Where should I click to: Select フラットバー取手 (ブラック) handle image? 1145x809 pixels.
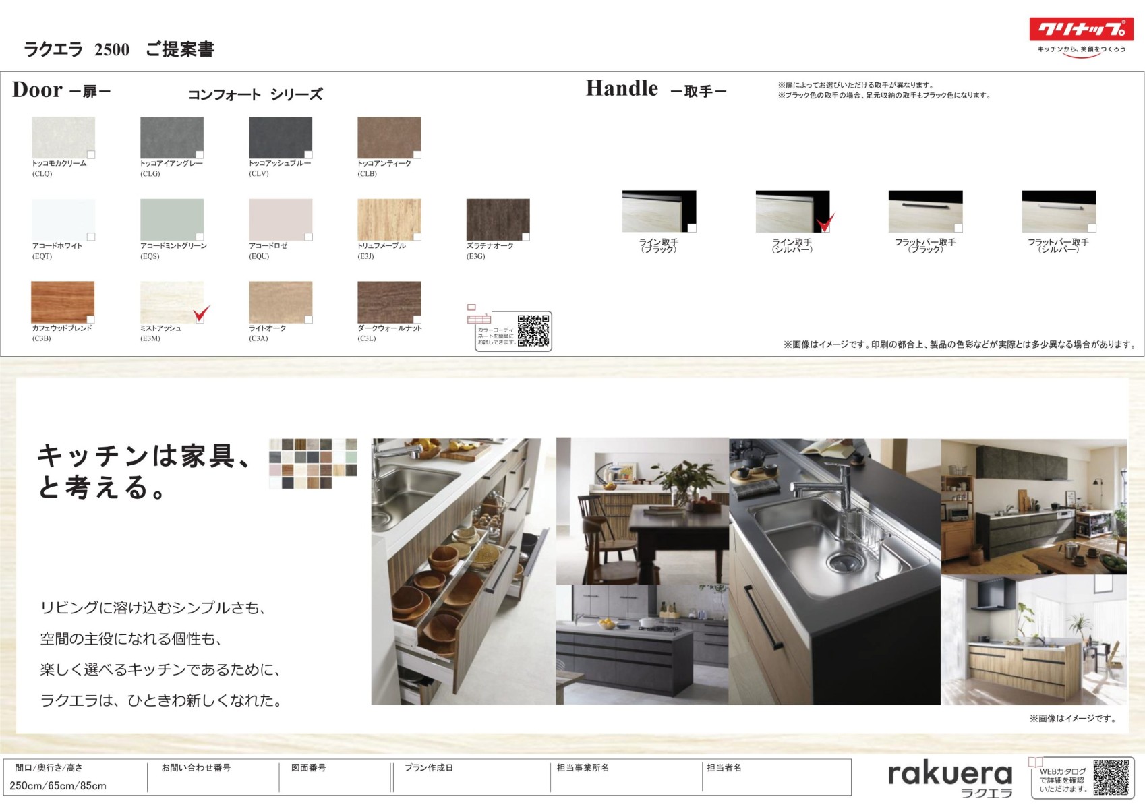925,212
